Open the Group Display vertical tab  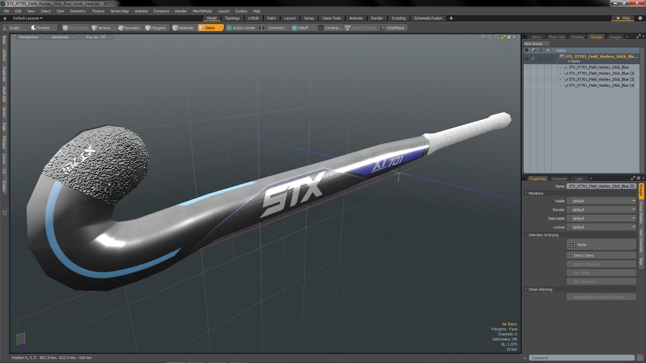641,212
